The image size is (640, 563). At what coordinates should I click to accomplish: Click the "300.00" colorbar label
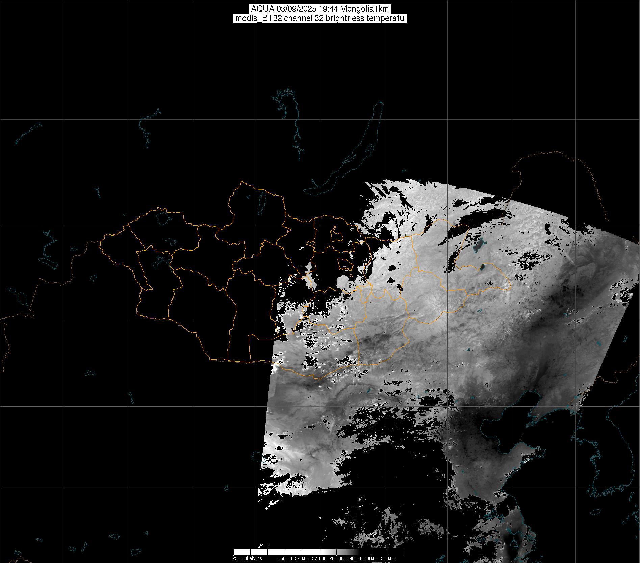tap(372, 558)
